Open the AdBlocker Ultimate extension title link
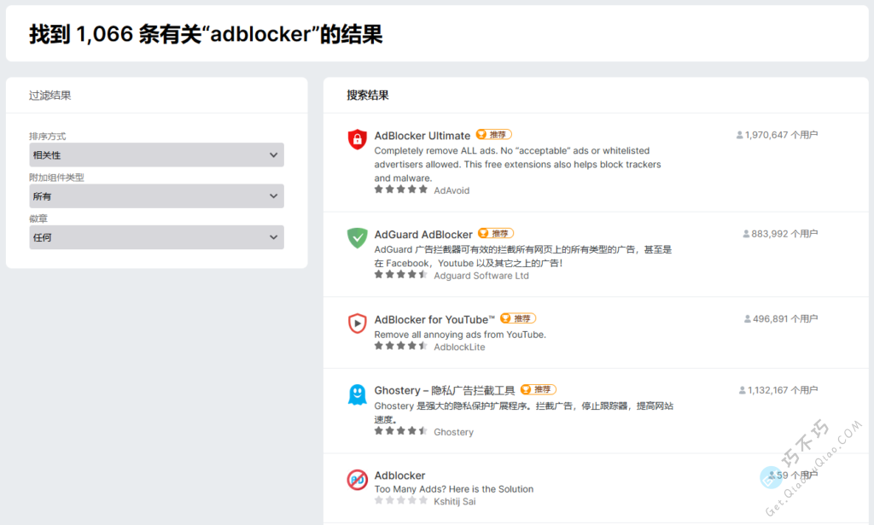 pos(422,136)
